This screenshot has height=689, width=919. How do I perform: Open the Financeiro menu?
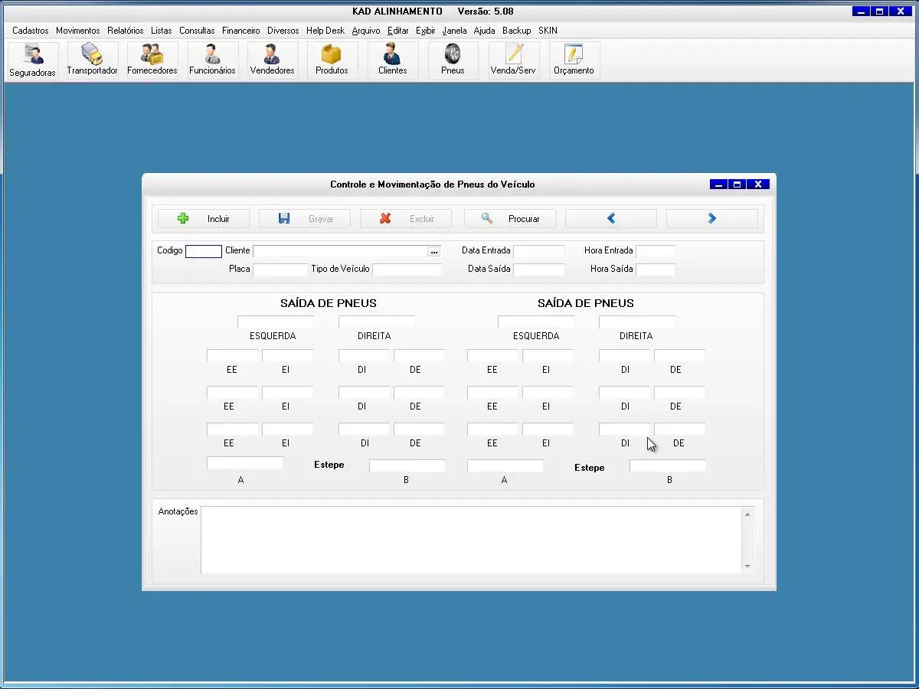pos(241,31)
